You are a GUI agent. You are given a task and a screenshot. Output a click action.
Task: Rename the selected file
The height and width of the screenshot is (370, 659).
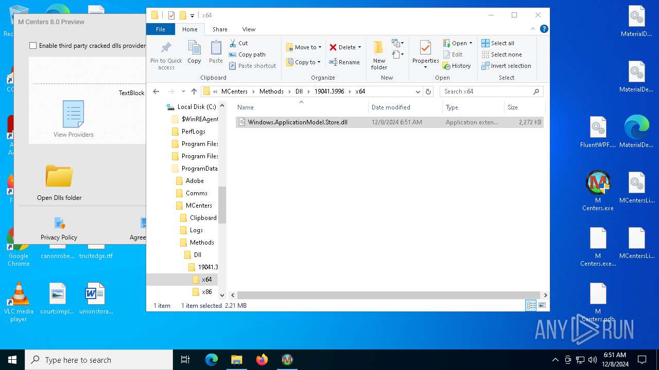pyautogui.click(x=344, y=62)
